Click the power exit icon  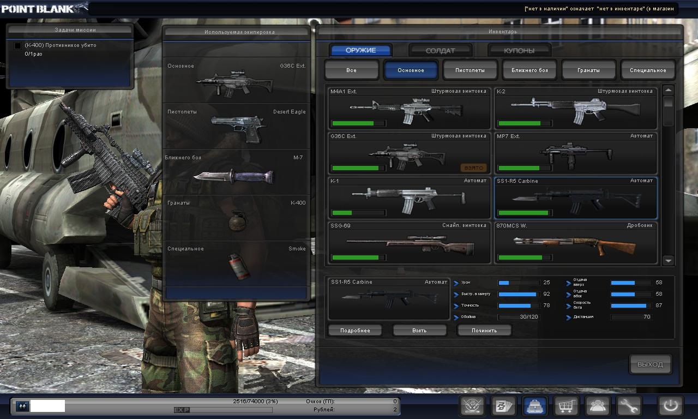pyautogui.click(x=670, y=406)
